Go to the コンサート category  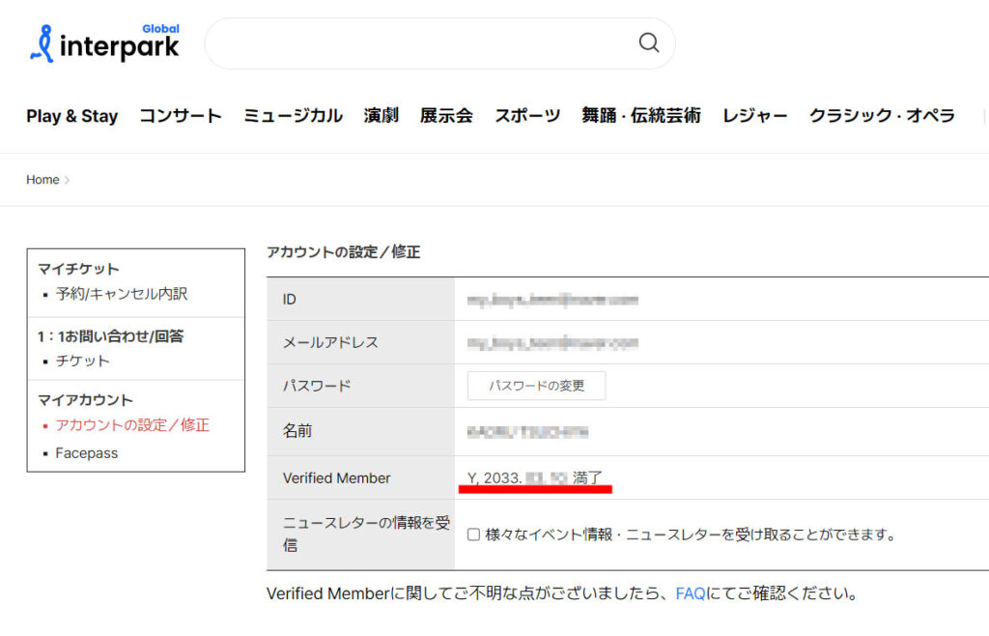[x=181, y=115]
